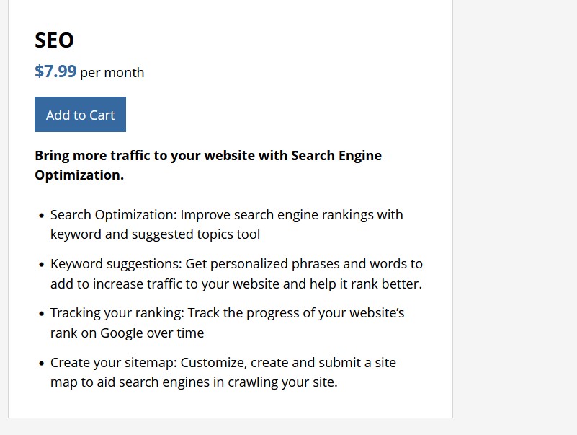Click the bold 'Bring more traffic' tagline
Screen dimensions: 577x435
pyautogui.click(x=207, y=156)
